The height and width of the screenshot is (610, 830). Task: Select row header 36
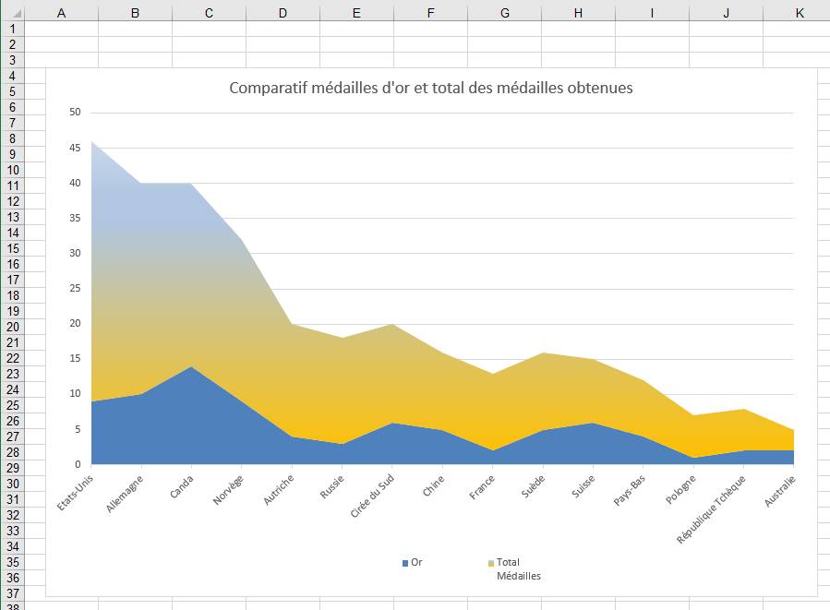pyautogui.click(x=12, y=578)
